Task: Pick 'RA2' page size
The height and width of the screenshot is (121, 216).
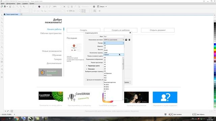Action: coord(113,76)
